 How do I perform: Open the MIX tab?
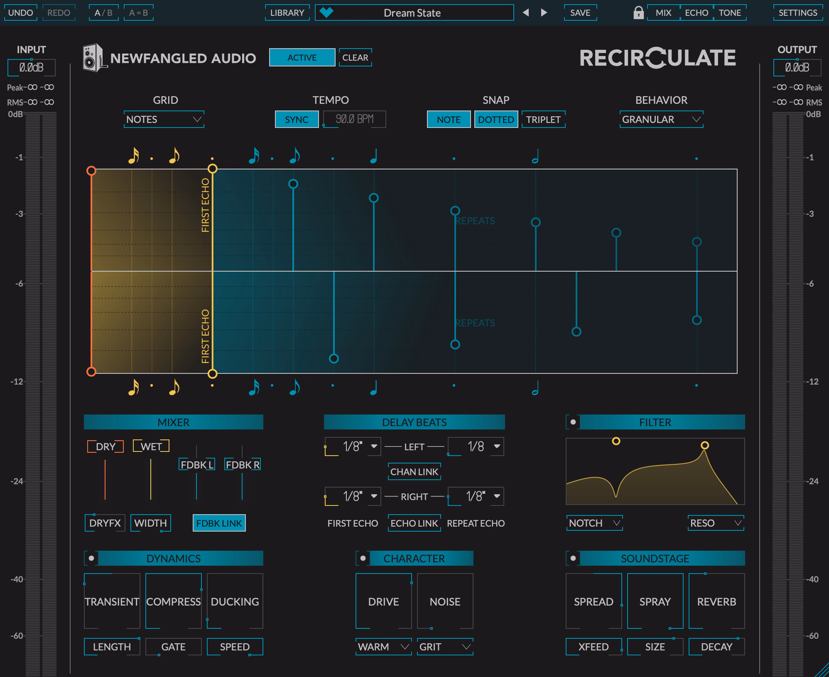663,12
